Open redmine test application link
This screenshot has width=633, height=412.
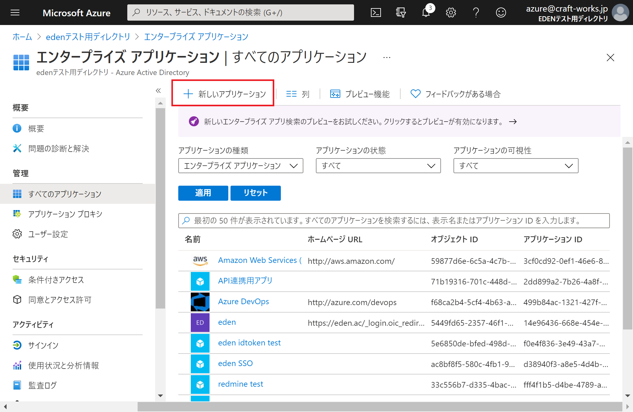241,384
